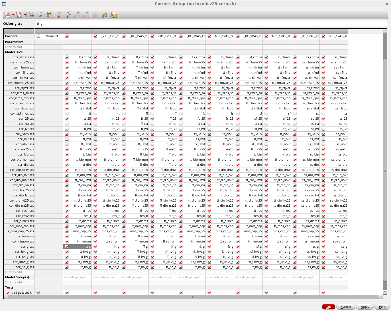Click the save corners to CSV icon
Viewport: 391px width, 311px height.
tap(19, 15)
